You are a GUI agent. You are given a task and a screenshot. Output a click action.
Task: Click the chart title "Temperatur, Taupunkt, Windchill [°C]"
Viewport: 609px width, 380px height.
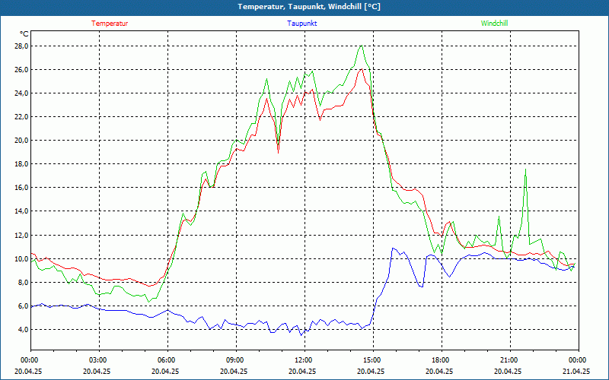309,7
